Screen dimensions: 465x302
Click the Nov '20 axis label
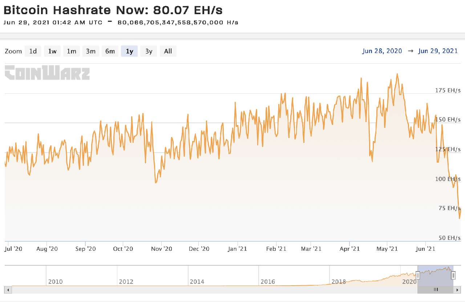[162, 249]
